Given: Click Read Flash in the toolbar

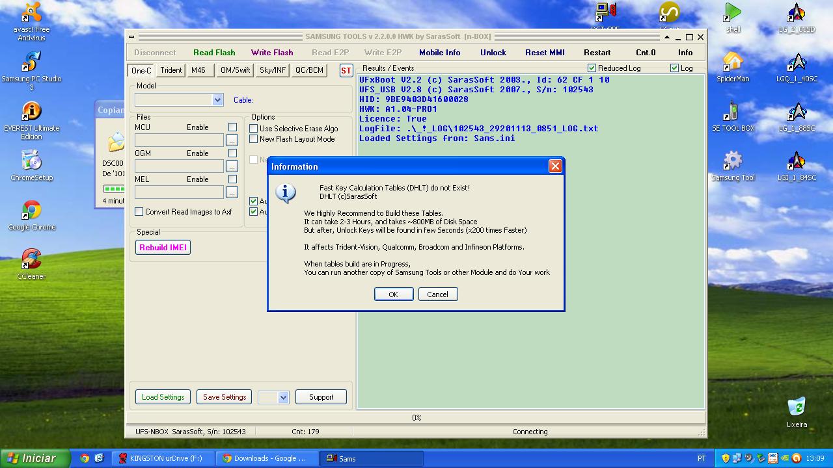Looking at the screenshot, I should [x=214, y=53].
